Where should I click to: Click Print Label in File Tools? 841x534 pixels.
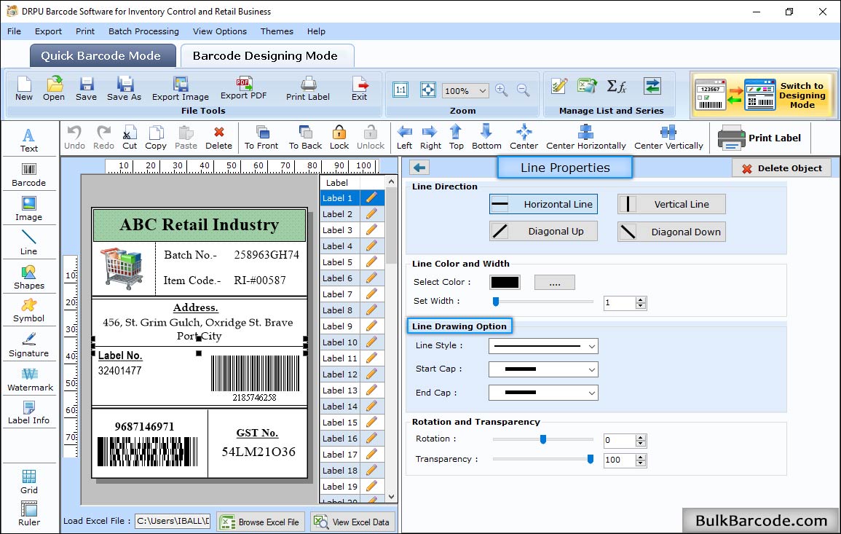(x=308, y=89)
